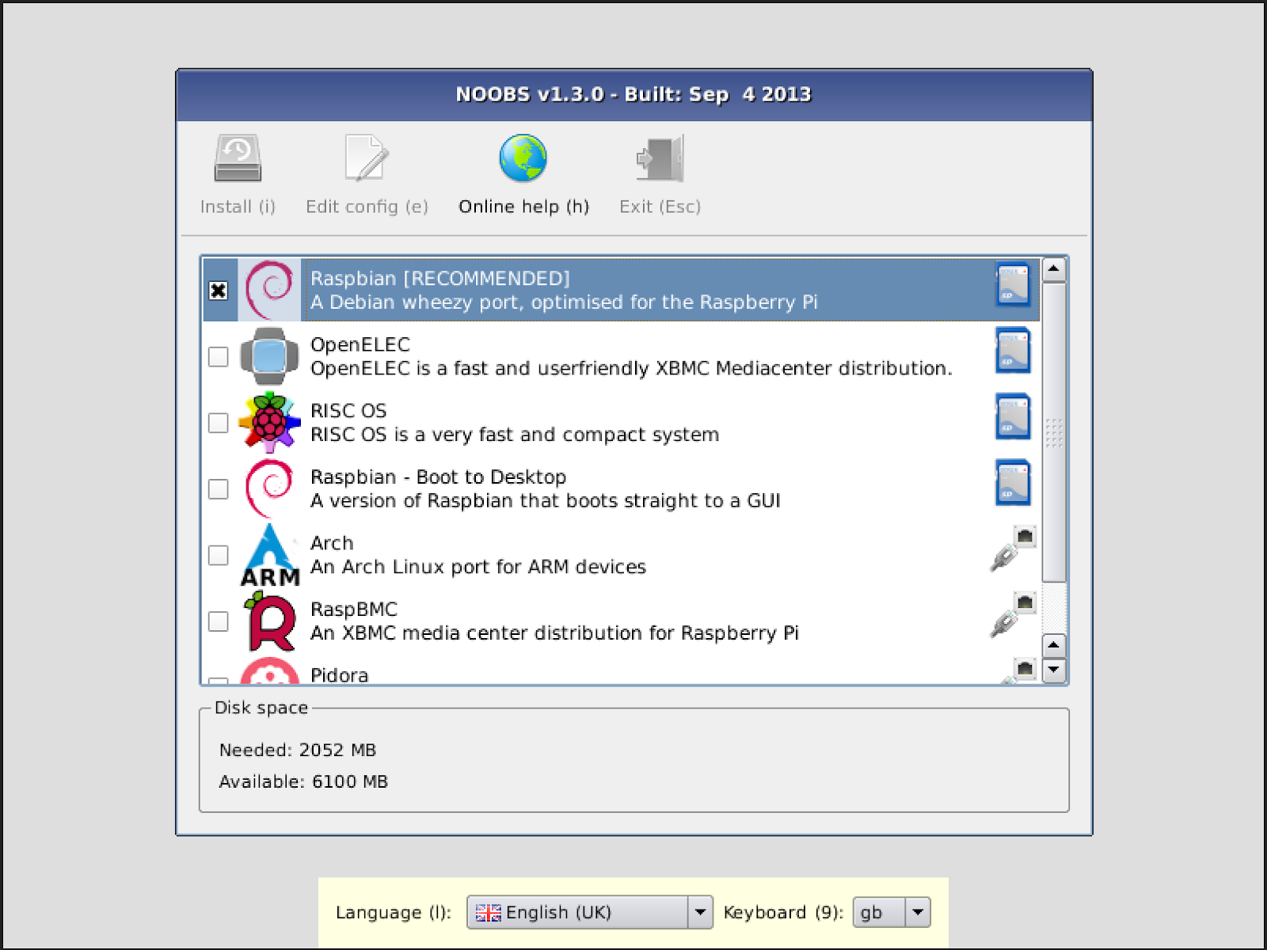Uncheck the Raspbian [RECOMMENDED] checkbox
The image size is (1267, 950).
219,290
